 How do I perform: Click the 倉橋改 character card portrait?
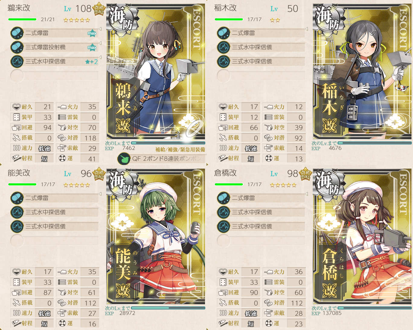pos(362,237)
